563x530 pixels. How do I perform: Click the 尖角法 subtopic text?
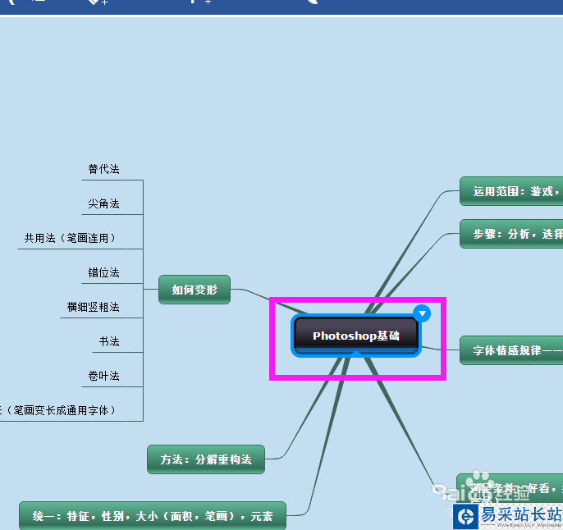103,203
